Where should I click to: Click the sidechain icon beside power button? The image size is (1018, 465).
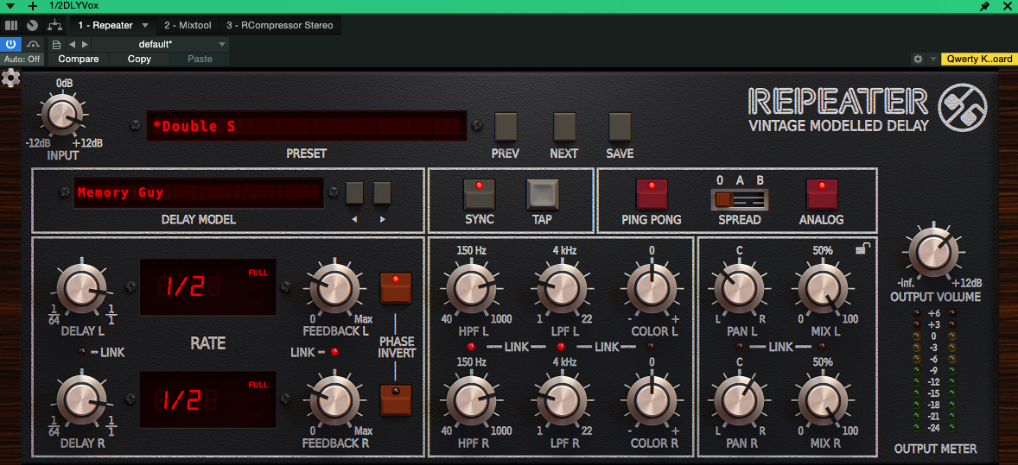(34, 44)
